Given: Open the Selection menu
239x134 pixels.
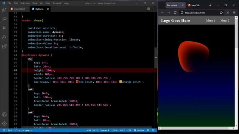Looking at the screenshot, I should click(25, 3).
